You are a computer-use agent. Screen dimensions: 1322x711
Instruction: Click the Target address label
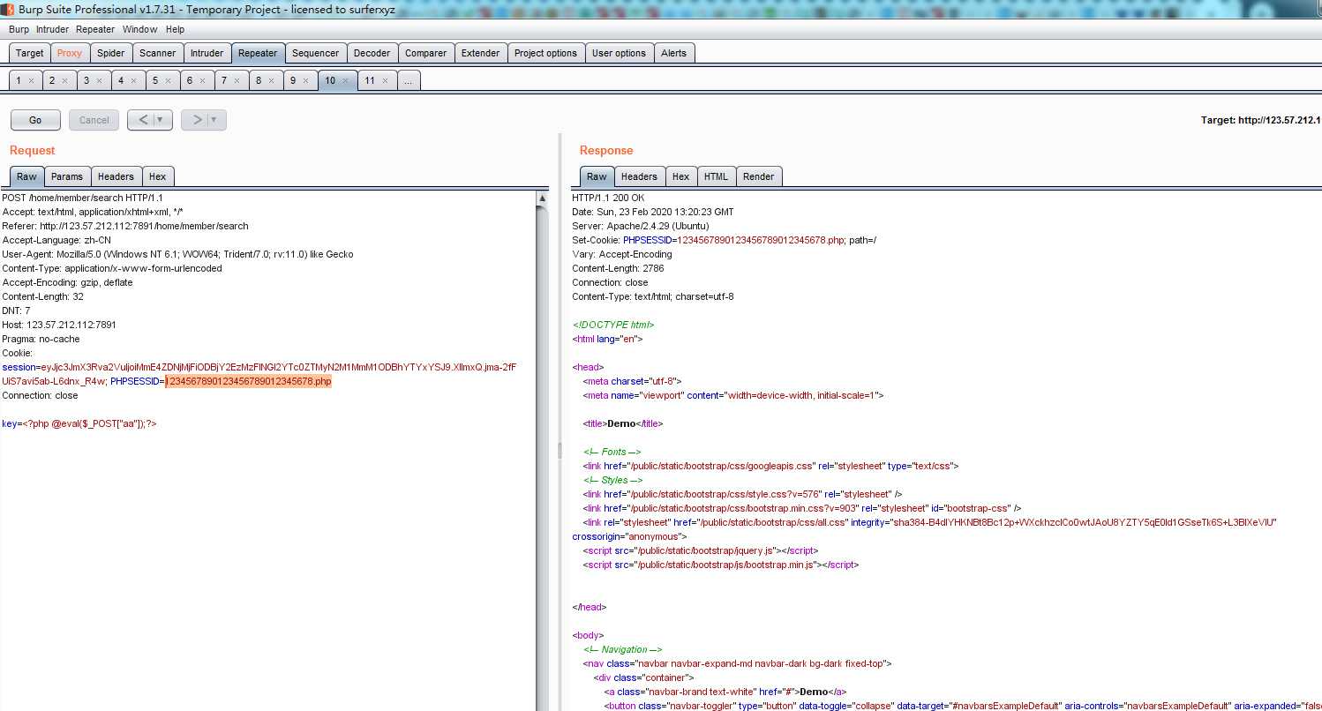click(1260, 120)
